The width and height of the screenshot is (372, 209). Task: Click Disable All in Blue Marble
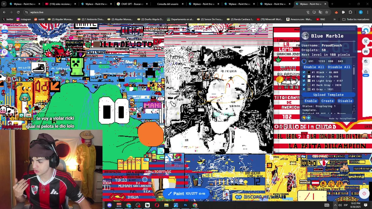tap(339, 67)
